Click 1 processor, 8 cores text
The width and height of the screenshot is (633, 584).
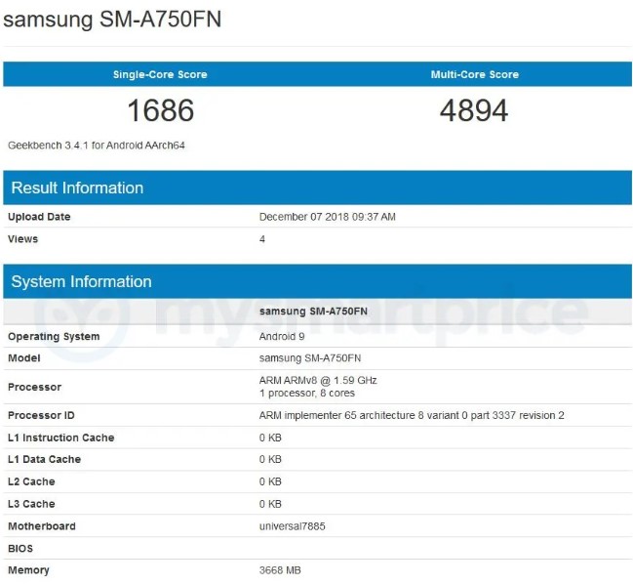[307, 394]
